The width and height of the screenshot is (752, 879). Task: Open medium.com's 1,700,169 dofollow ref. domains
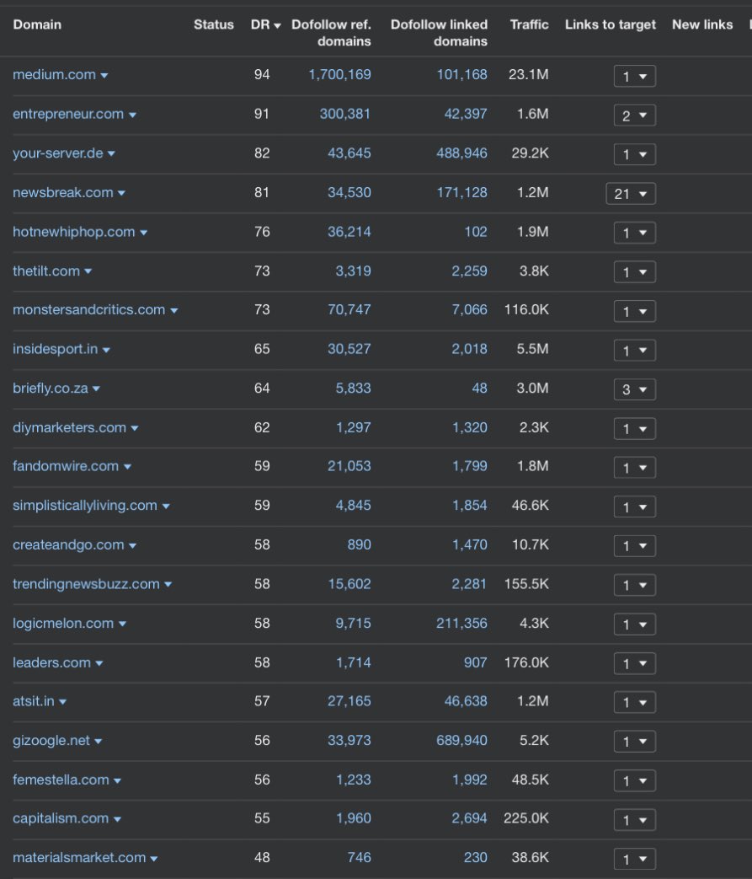point(339,74)
